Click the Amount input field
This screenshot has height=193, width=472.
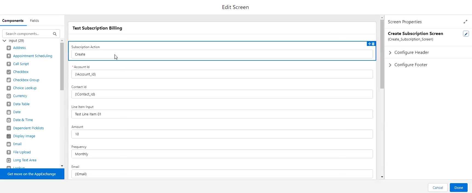coord(222,134)
